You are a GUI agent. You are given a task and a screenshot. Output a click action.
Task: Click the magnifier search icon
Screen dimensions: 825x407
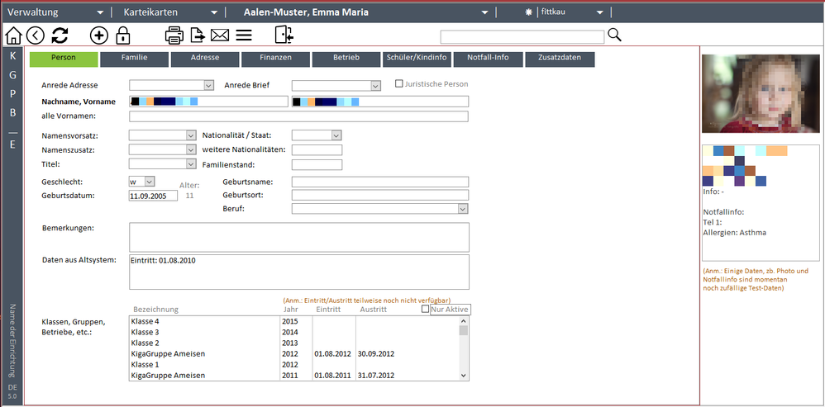pos(614,35)
